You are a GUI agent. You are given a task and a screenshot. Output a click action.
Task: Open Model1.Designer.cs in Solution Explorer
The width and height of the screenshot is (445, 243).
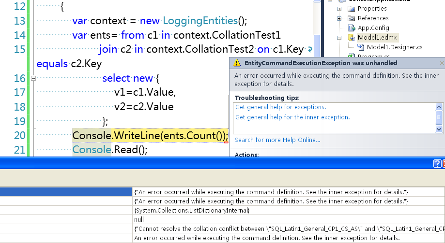[x=395, y=47]
